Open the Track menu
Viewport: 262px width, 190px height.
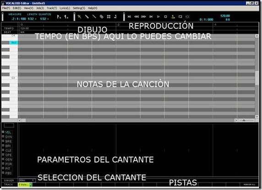[52, 8]
